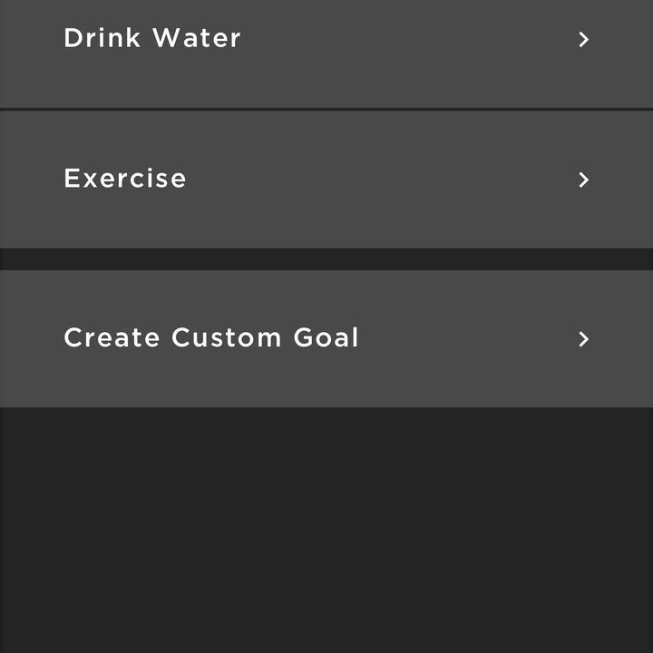Open the Drink Water goal
The width and height of the screenshot is (653, 653).
[326, 54]
